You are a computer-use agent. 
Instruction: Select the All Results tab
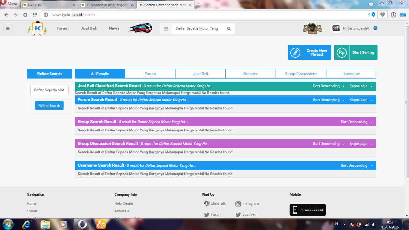pos(100,74)
